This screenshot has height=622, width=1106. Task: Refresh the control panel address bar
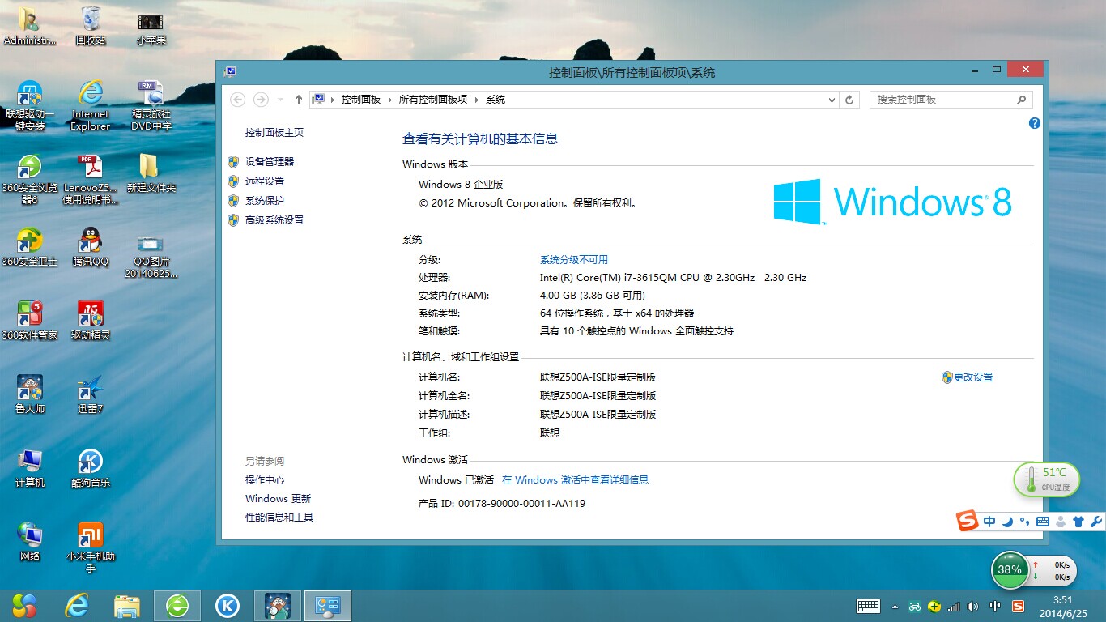(849, 100)
